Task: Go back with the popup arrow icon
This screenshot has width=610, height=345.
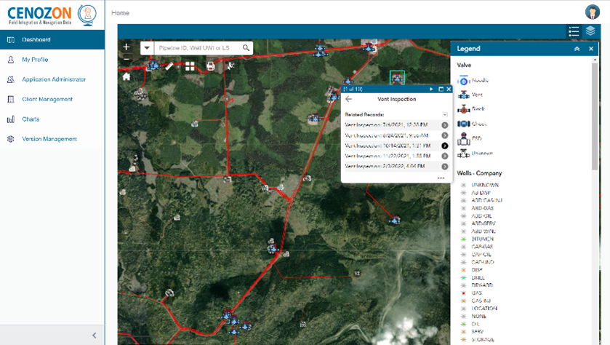Action: [x=348, y=99]
